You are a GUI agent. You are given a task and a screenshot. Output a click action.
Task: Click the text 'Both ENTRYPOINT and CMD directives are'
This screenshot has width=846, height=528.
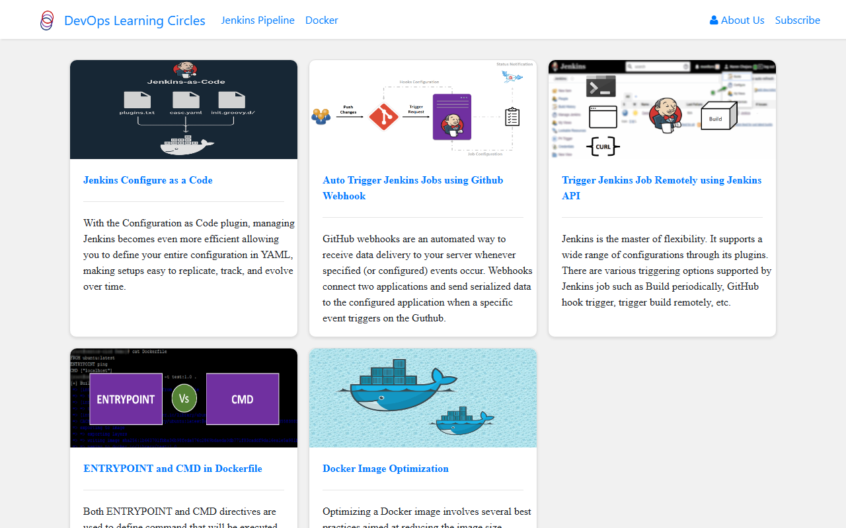[x=180, y=511]
